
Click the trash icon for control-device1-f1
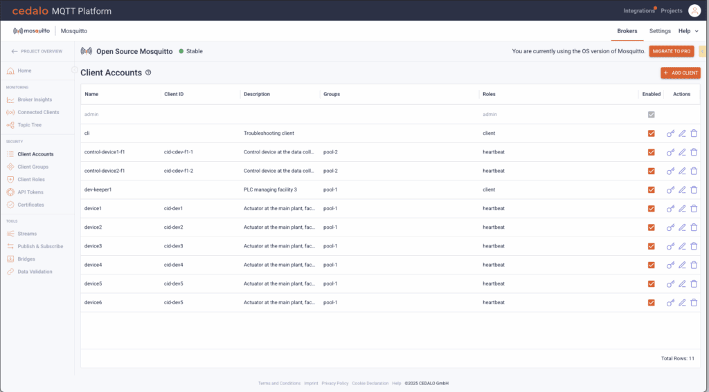694,152
